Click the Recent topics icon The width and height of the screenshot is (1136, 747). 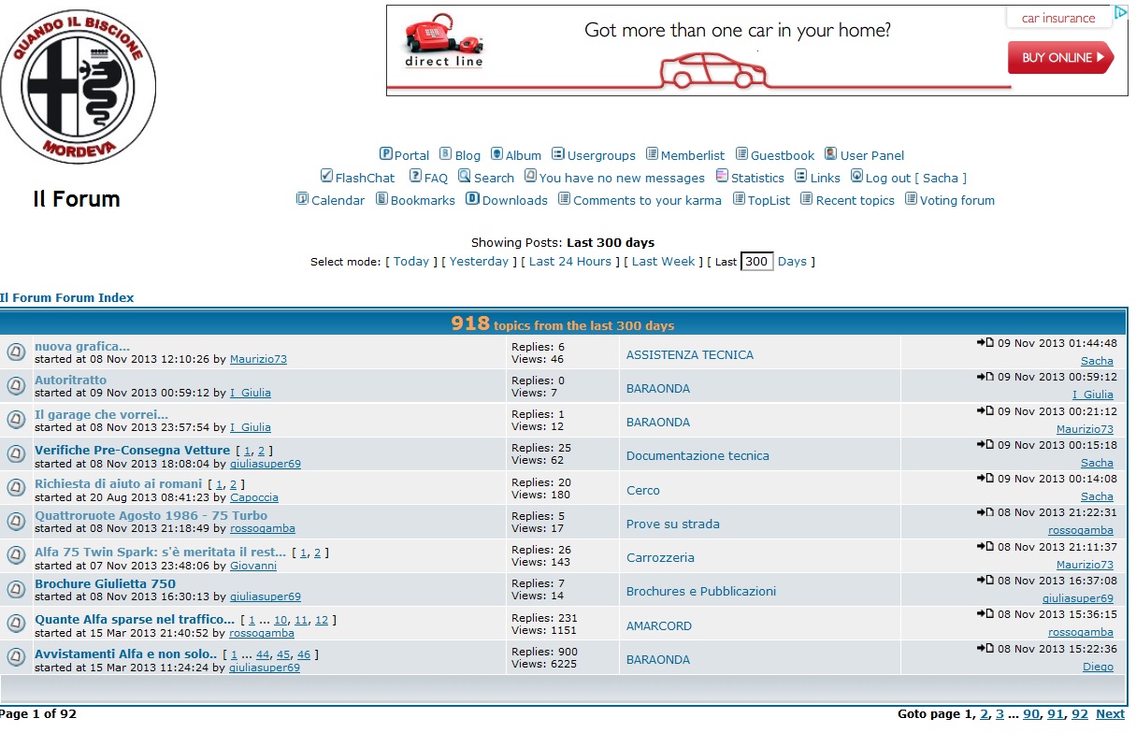coord(807,198)
